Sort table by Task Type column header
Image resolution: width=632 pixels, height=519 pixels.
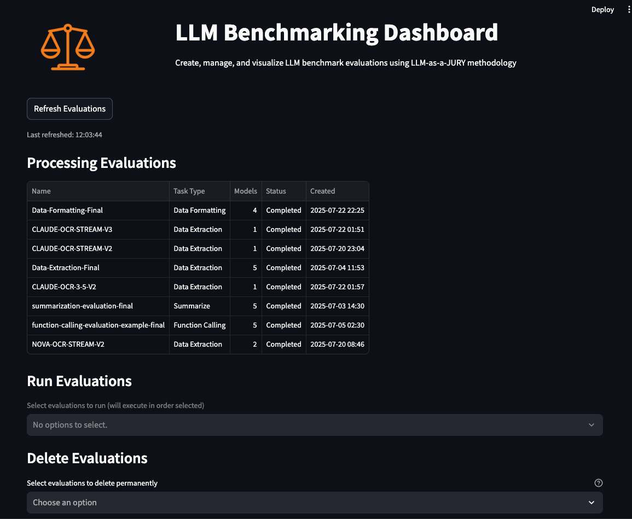189,191
